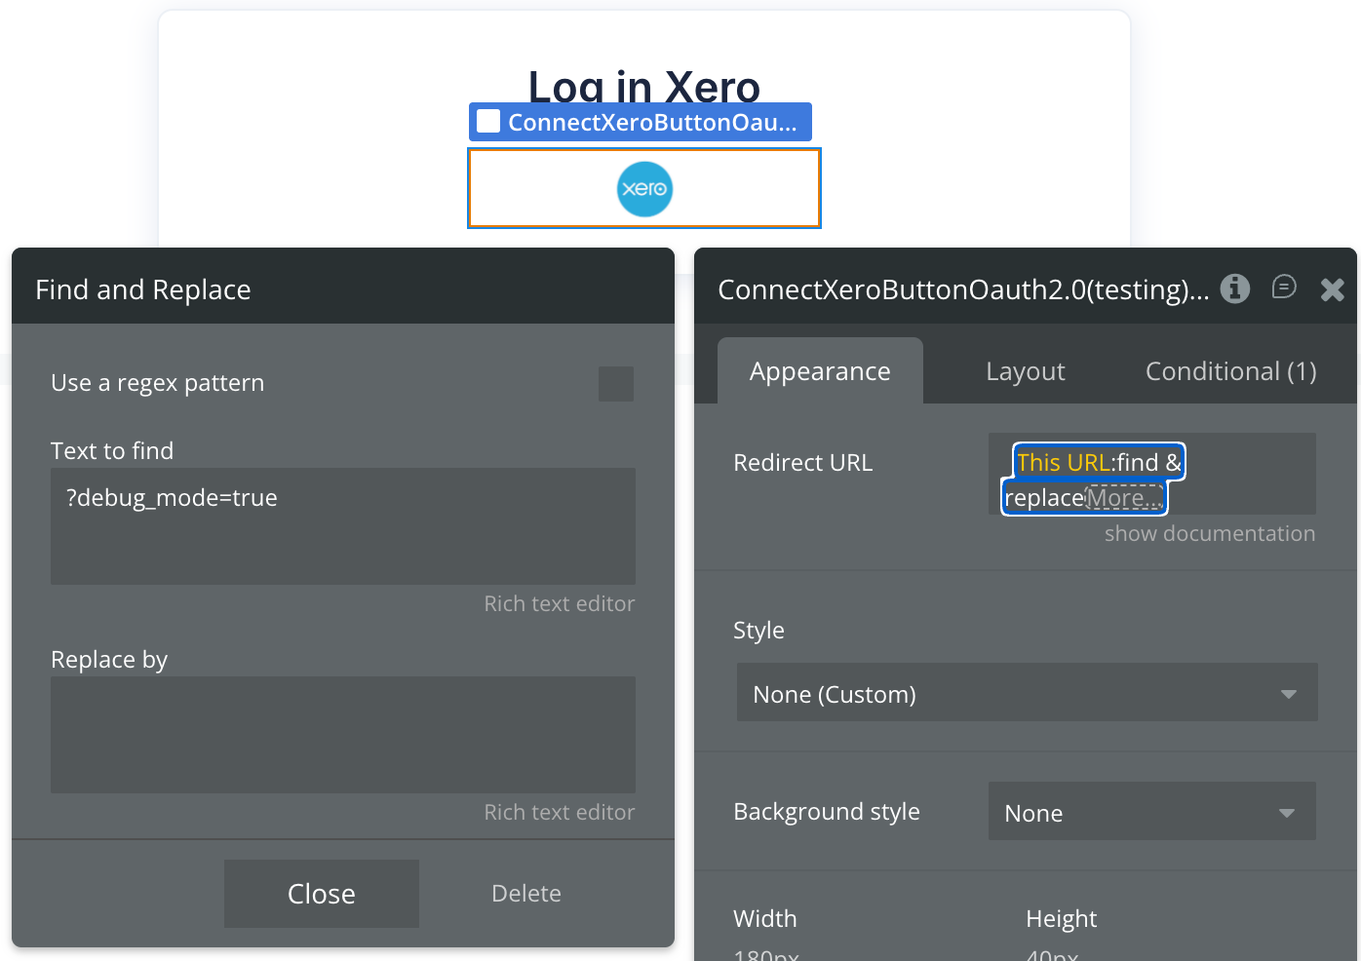Expand the Background style dropdown
Image resolution: width=1361 pixels, height=961 pixels.
tap(1151, 811)
